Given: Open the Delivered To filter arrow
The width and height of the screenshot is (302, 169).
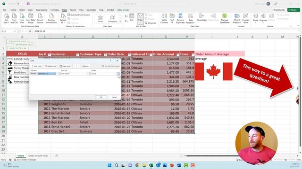Looking at the screenshot, I should (x=151, y=55).
